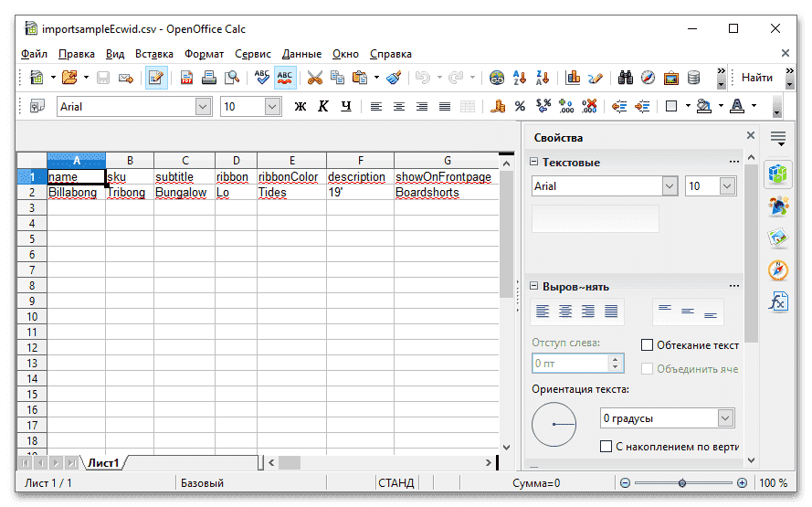Click the Cut scissors icon in toolbar

[314, 78]
